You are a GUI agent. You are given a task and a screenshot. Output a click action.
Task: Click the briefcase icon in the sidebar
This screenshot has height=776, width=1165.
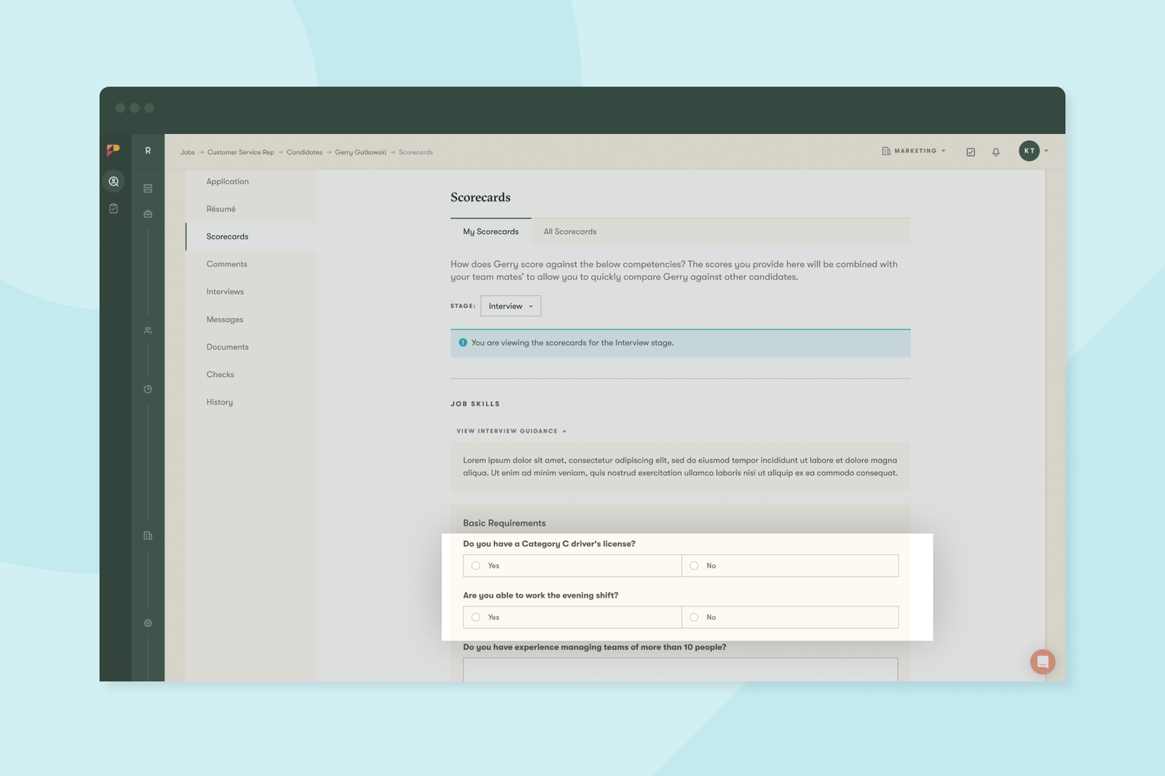point(147,213)
